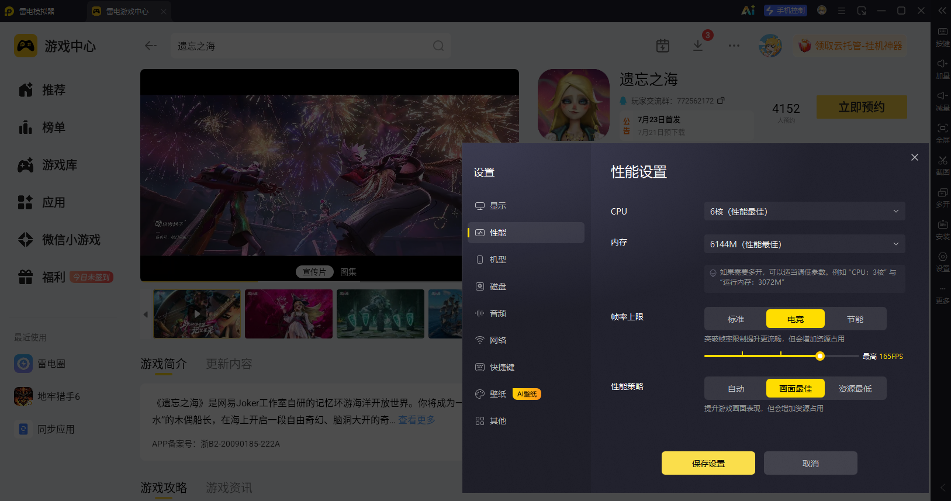
Task: Click the thumbnail strip left arrow
Action: point(146,315)
